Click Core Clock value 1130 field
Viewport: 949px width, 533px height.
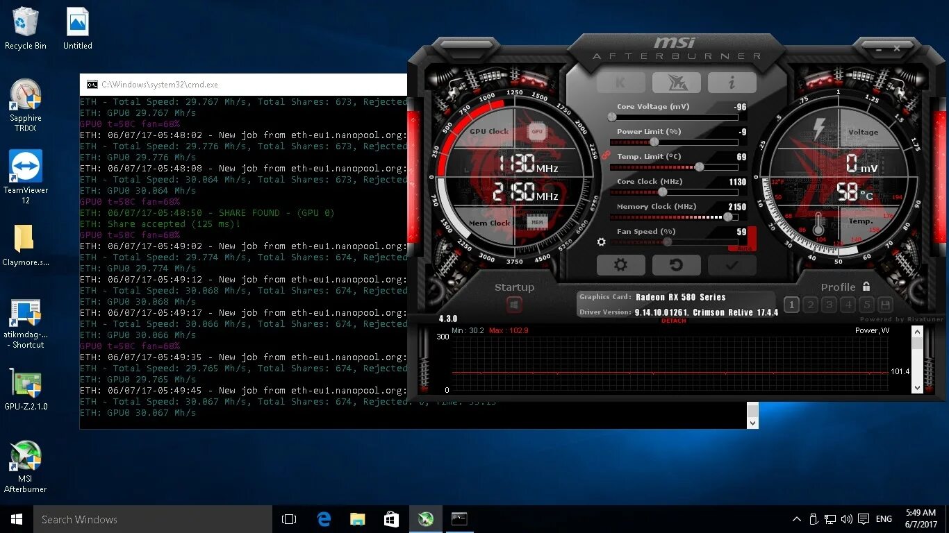[x=738, y=182]
